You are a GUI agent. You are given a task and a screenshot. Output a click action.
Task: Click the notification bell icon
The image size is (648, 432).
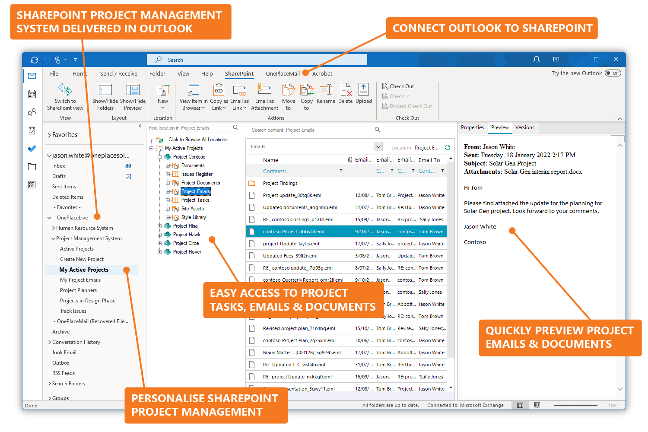[537, 60]
